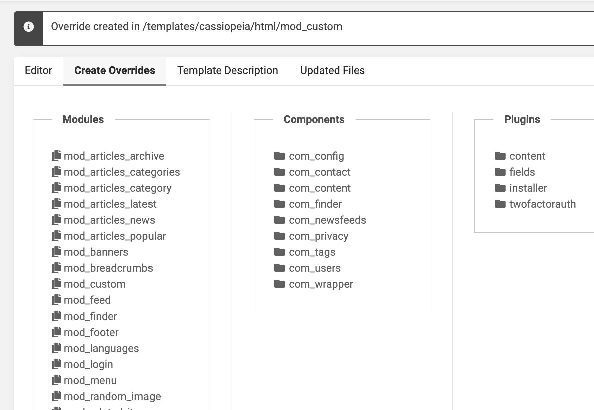Create override for mod_breadcrumbs
The image size is (594, 410).
click(108, 268)
